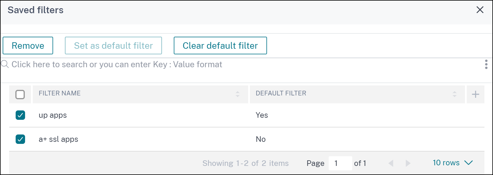The height and width of the screenshot is (175, 493).
Task: Open the vertical three-dot options menu
Action: pos(486,64)
